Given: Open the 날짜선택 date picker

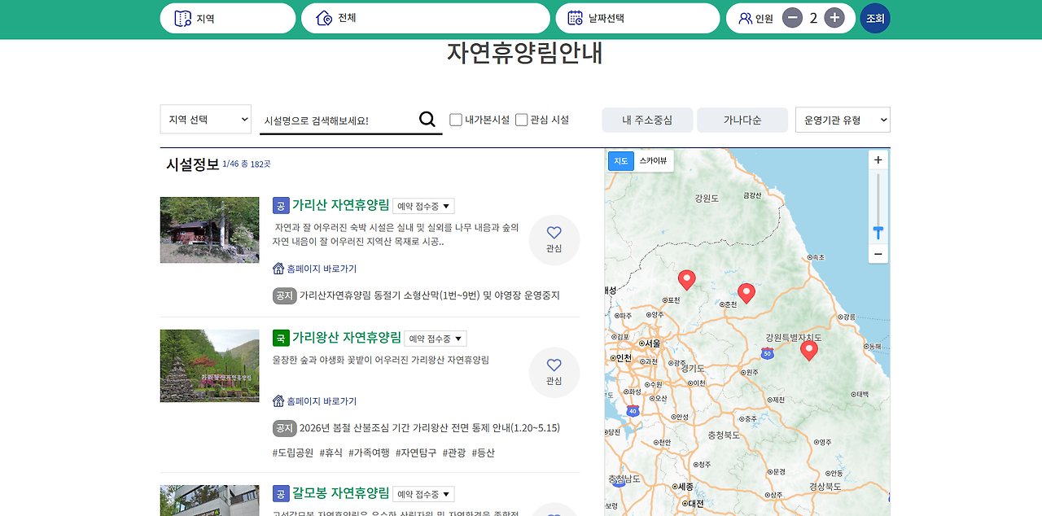Looking at the screenshot, I should 637,18.
